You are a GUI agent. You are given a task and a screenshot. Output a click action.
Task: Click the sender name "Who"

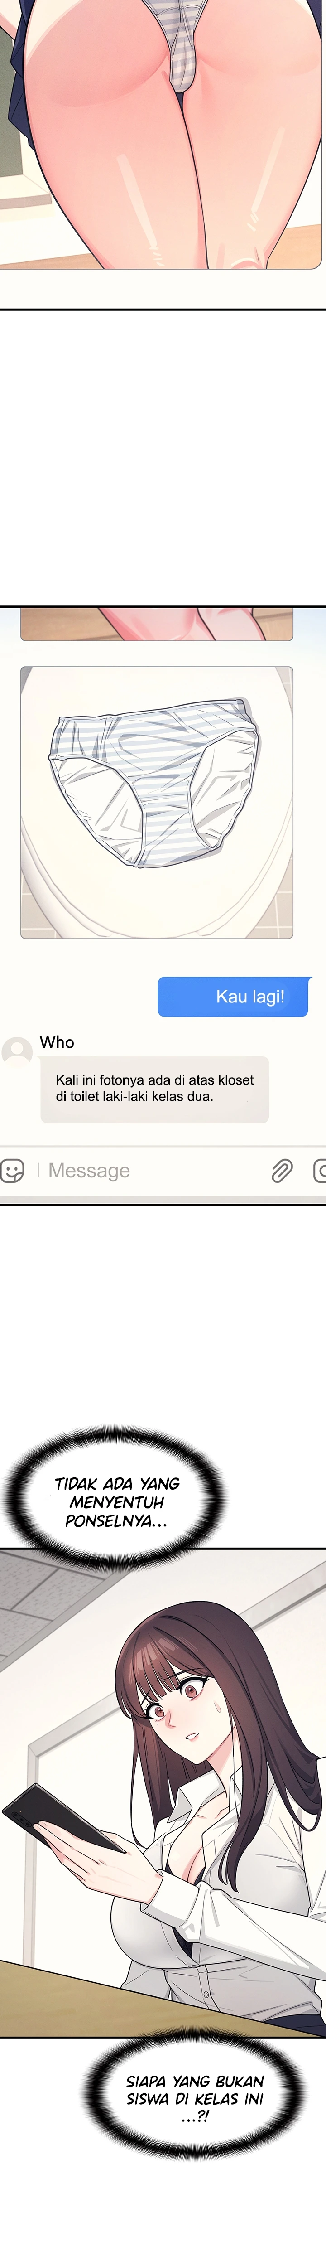pos(57,1042)
